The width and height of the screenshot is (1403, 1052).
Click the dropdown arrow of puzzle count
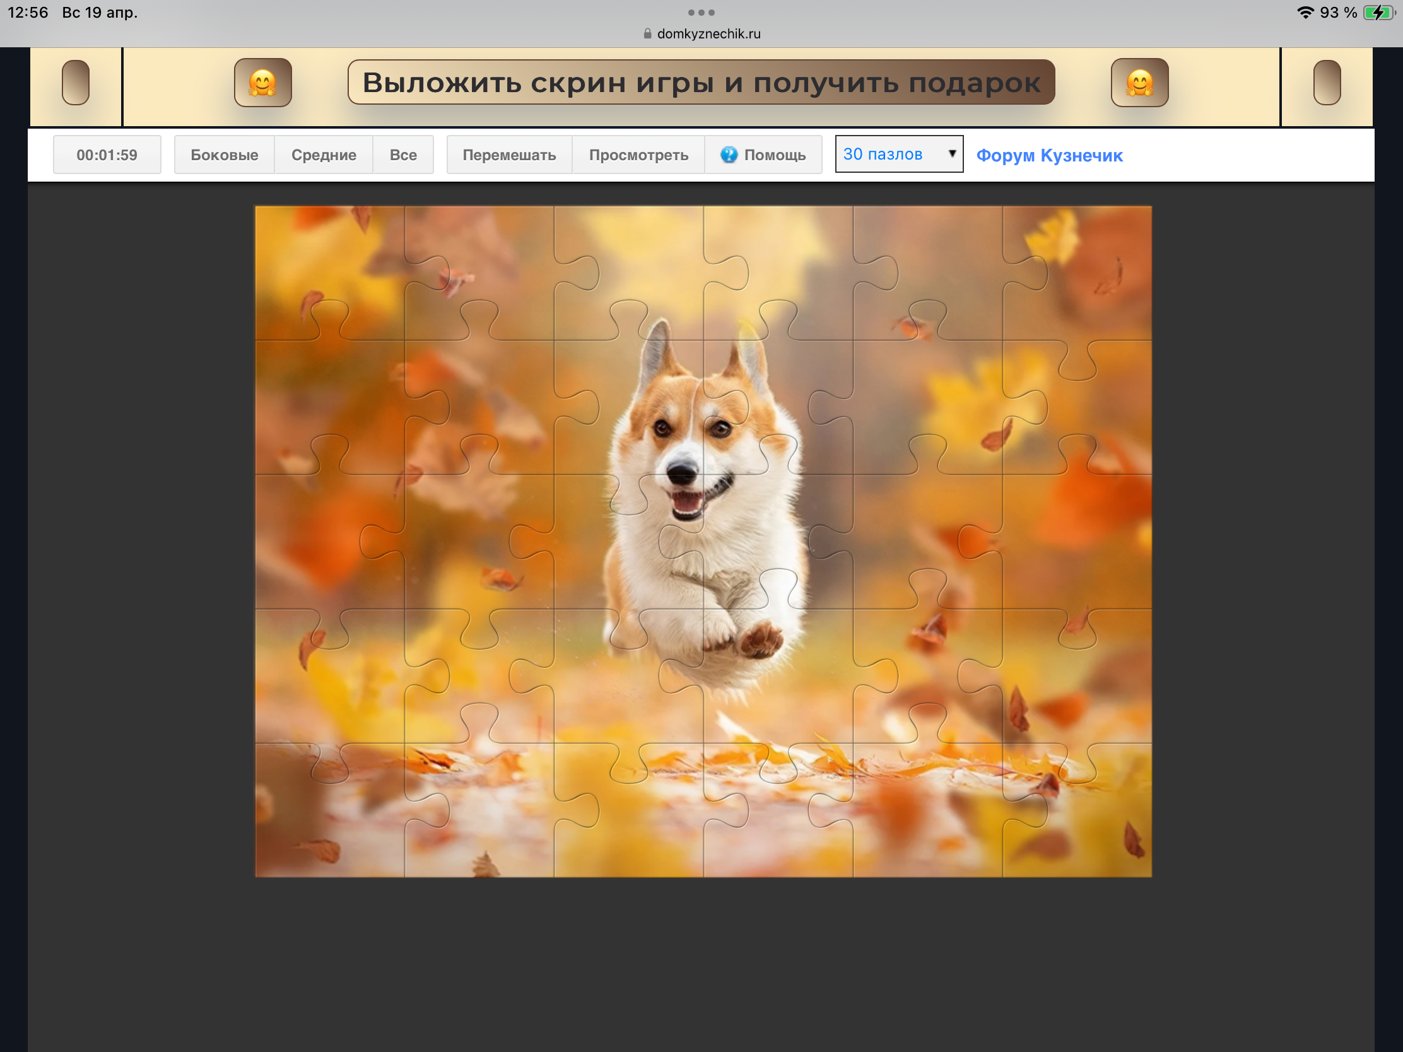951,153
